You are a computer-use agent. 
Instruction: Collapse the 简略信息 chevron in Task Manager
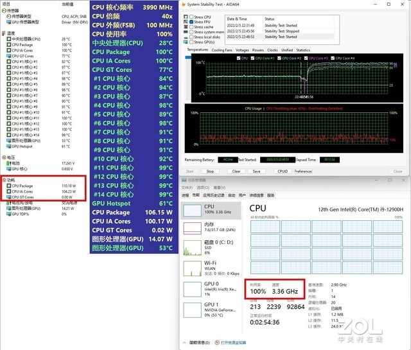tap(184, 342)
